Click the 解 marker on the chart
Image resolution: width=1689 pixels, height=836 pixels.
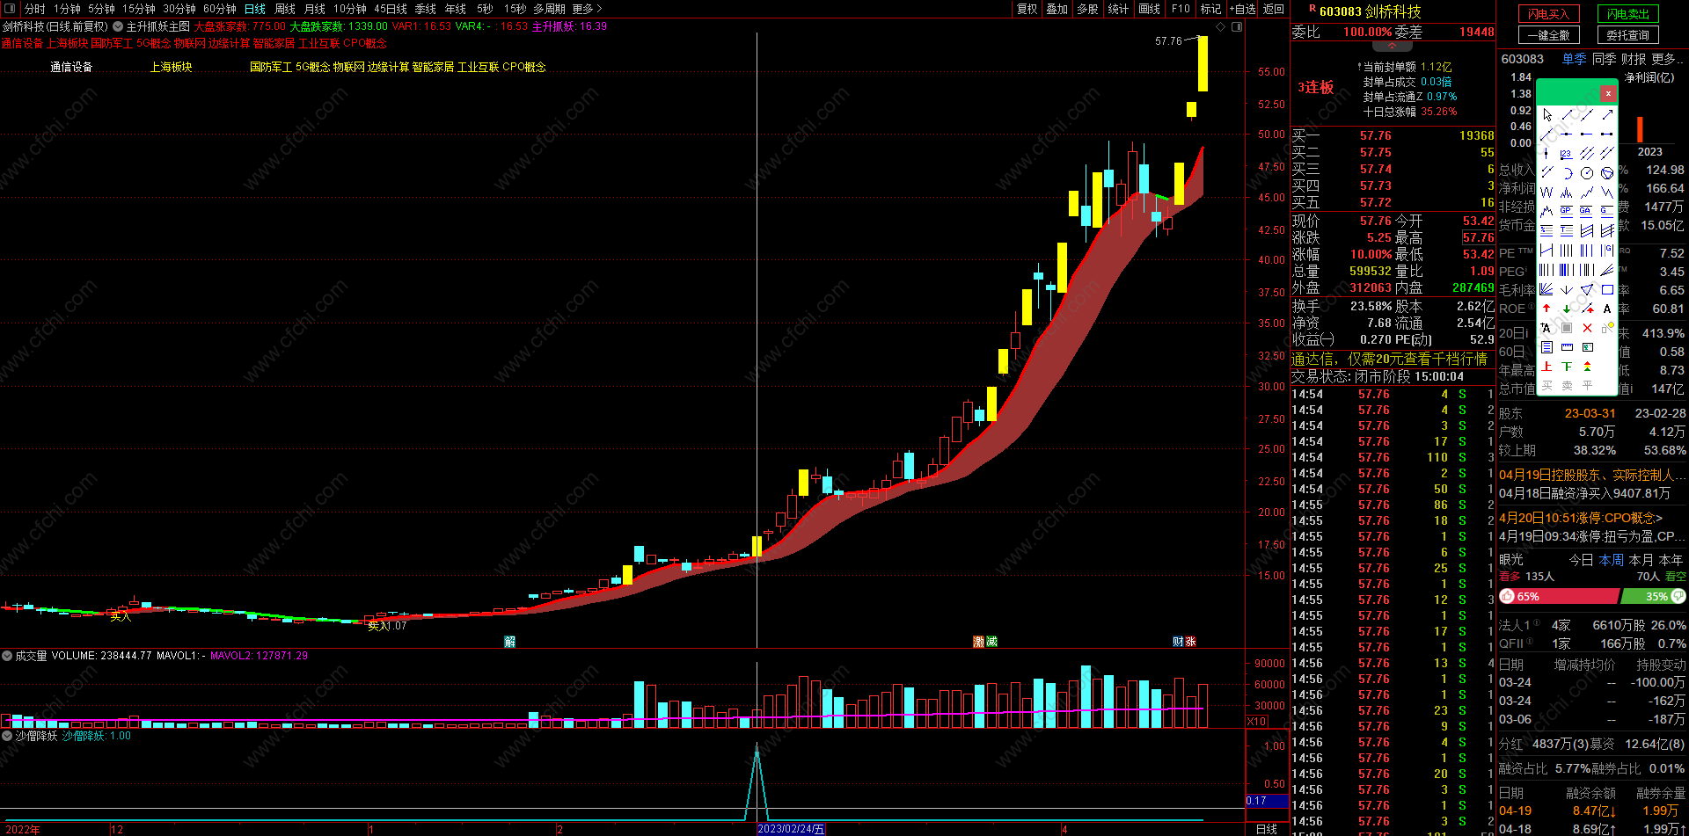(509, 642)
